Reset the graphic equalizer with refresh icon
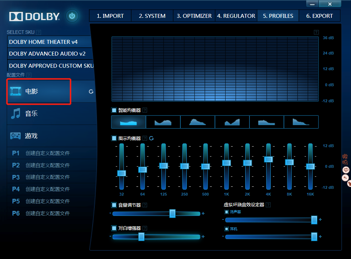351x259 pixels. (x=151, y=138)
